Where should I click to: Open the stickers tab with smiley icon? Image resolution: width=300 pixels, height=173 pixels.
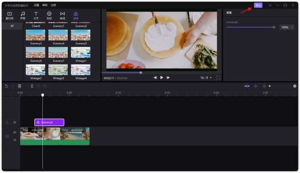coord(49,15)
